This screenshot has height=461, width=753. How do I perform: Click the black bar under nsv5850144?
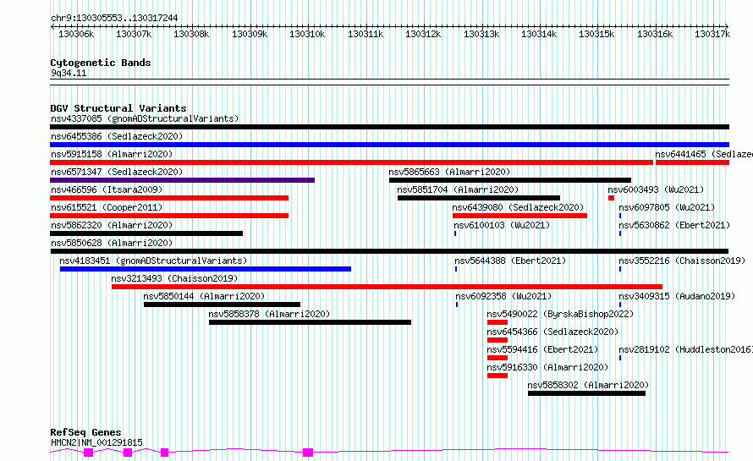[x=223, y=305]
